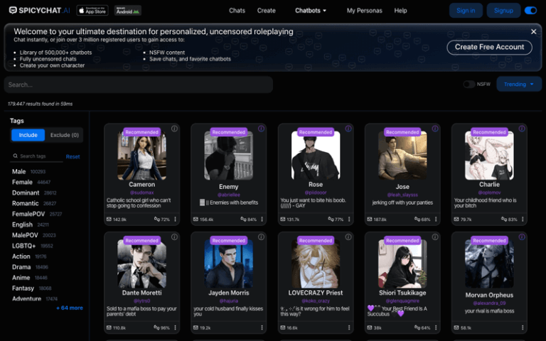546x341 pixels.
Task: Open three-dot options on Dante Moretti card
Action: [x=174, y=328]
